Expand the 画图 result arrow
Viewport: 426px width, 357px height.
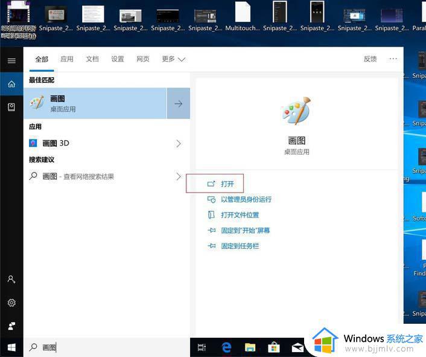coord(178,103)
